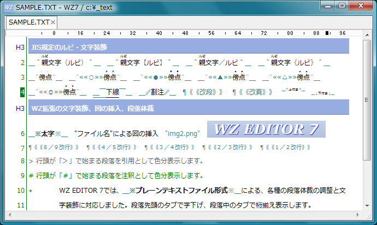Click line number 9 in gutter
The height and width of the screenshot is (225, 377).
coord(22,175)
